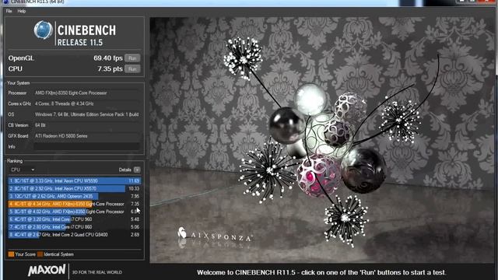Run the OpenGL benchmark test
Viewport: 498px width, 280px height.
(x=132, y=58)
